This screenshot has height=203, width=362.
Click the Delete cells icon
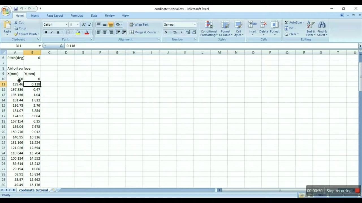(263, 25)
